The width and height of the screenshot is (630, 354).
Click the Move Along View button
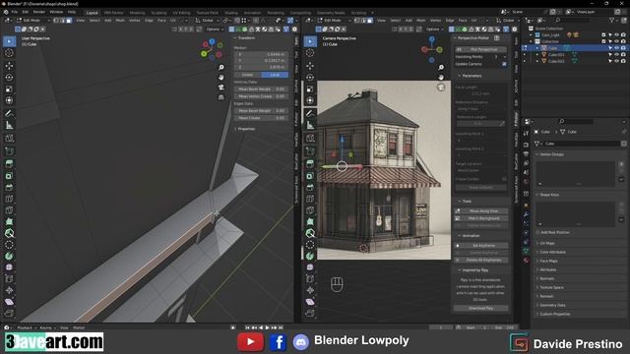(x=481, y=210)
